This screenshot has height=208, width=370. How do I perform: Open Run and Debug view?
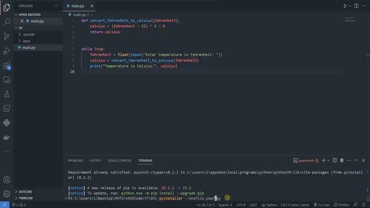[x=6, y=51]
